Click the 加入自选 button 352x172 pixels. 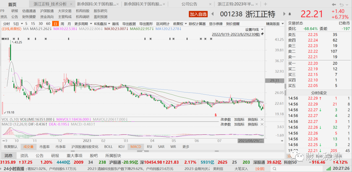click(x=198, y=14)
